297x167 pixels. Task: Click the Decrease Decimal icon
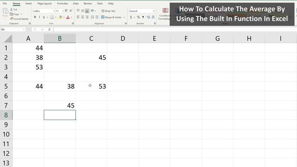[x=153, y=17]
